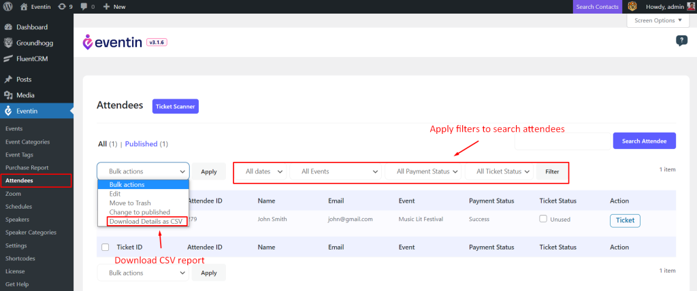This screenshot has height=291, width=697.
Task: Click the Media sidebar icon
Action: point(8,95)
